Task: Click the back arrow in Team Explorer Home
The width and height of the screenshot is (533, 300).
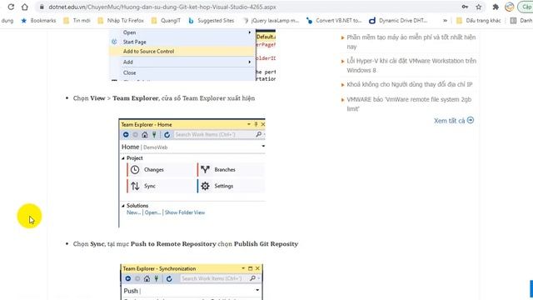Action: click(126, 135)
